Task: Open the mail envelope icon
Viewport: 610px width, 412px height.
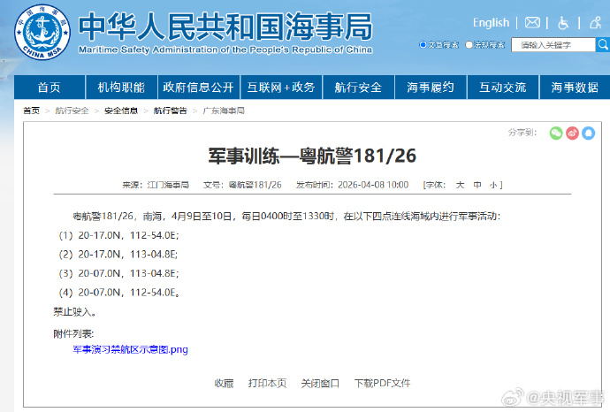Action: click(x=532, y=23)
